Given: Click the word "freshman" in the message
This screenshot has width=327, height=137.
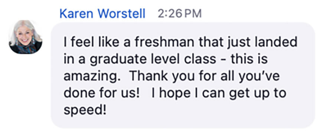Looking at the screenshot, I should coord(164,42).
